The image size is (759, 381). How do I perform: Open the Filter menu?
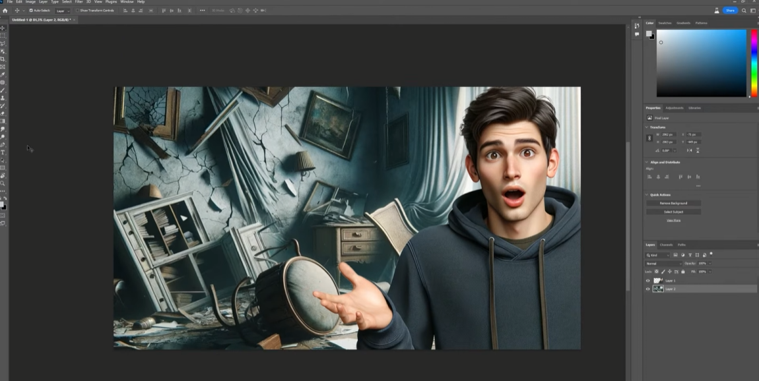[x=79, y=2]
